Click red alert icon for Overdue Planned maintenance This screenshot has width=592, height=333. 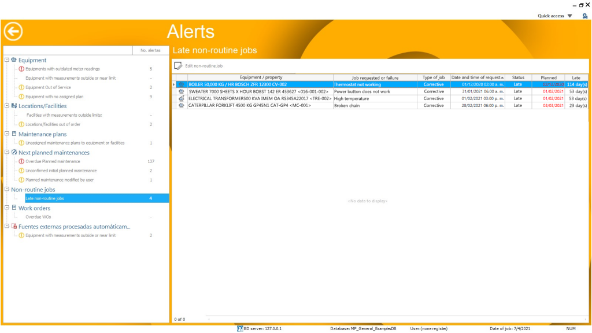[x=21, y=161]
